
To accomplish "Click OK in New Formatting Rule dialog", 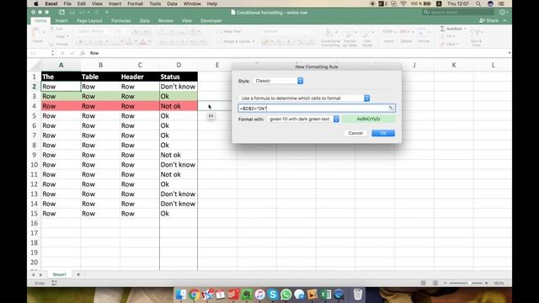I will [x=383, y=133].
